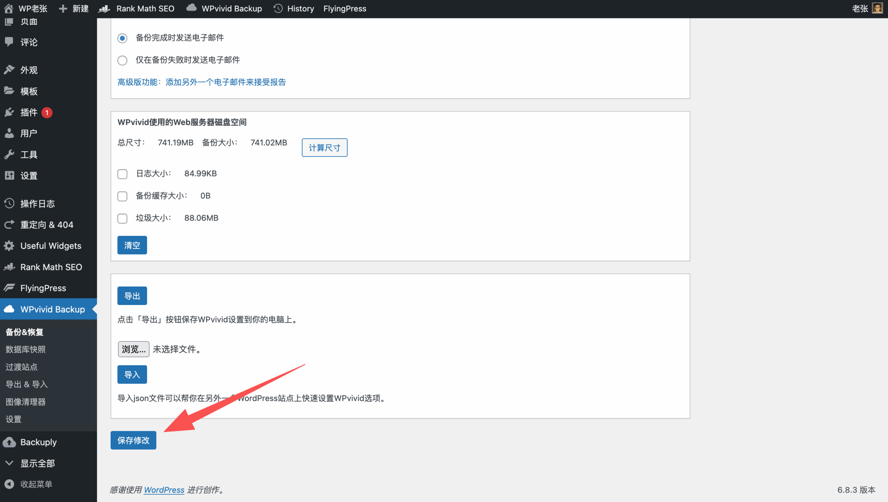Open the History clock icon in admin bar

tap(278, 8)
